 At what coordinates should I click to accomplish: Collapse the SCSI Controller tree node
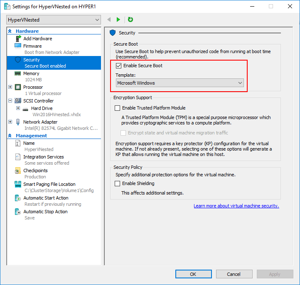pyautogui.click(x=10, y=101)
